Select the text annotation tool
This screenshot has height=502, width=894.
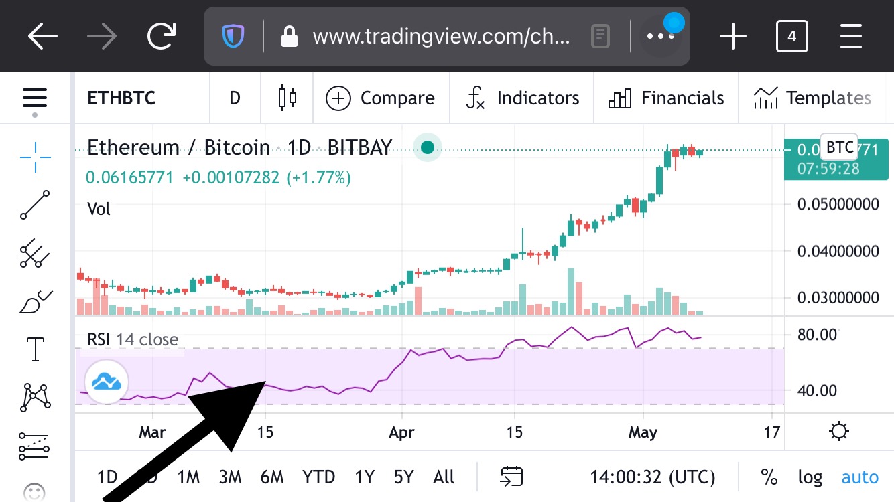coord(35,349)
